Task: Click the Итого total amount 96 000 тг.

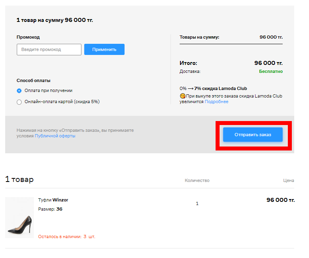Action: pyautogui.click(x=268, y=63)
